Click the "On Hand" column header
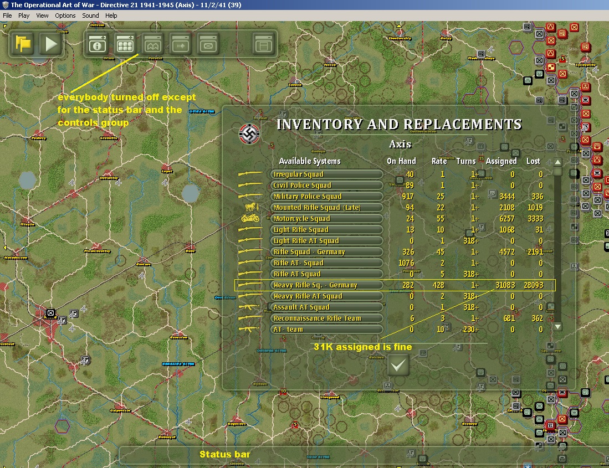Image resolution: width=609 pixels, height=468 pixels. 401,161
